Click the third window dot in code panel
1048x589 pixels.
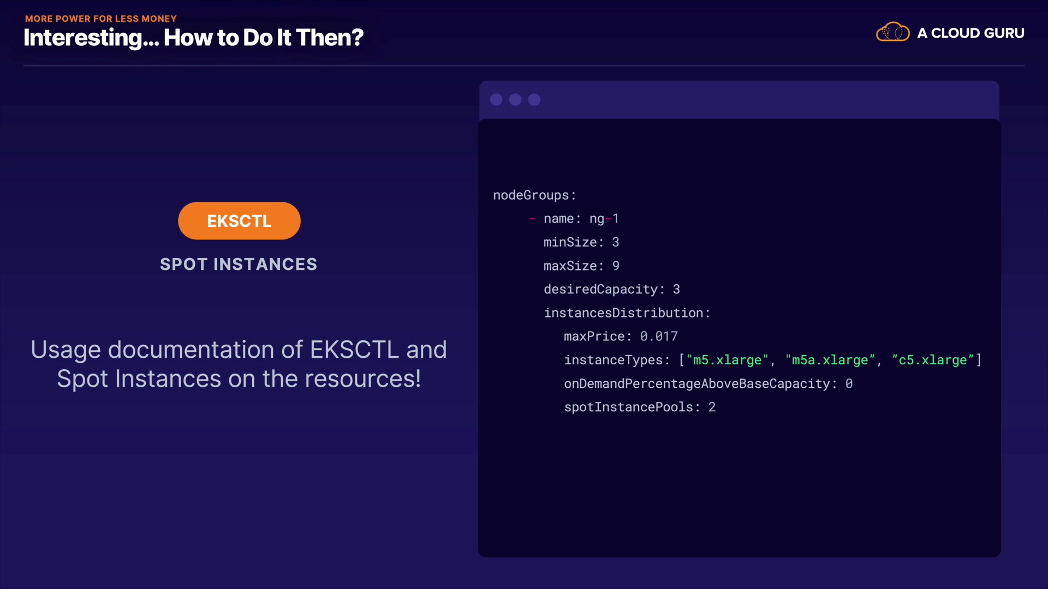click(x=534, y=100)
